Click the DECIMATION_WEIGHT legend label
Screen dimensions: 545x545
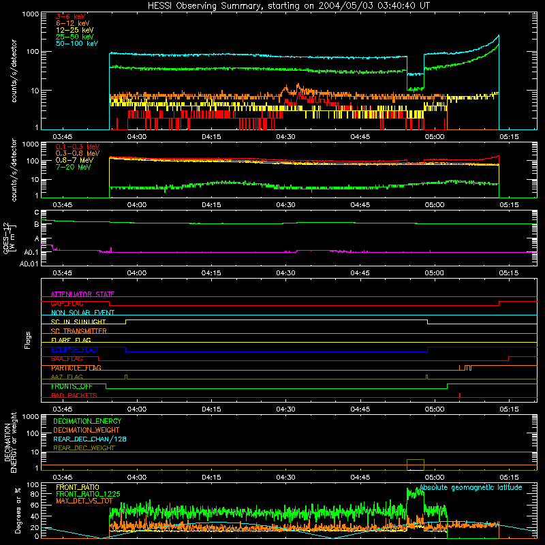click(x=87, y=431)
